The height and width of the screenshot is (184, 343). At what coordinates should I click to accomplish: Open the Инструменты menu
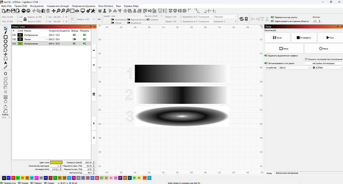[x=37, y=6]
